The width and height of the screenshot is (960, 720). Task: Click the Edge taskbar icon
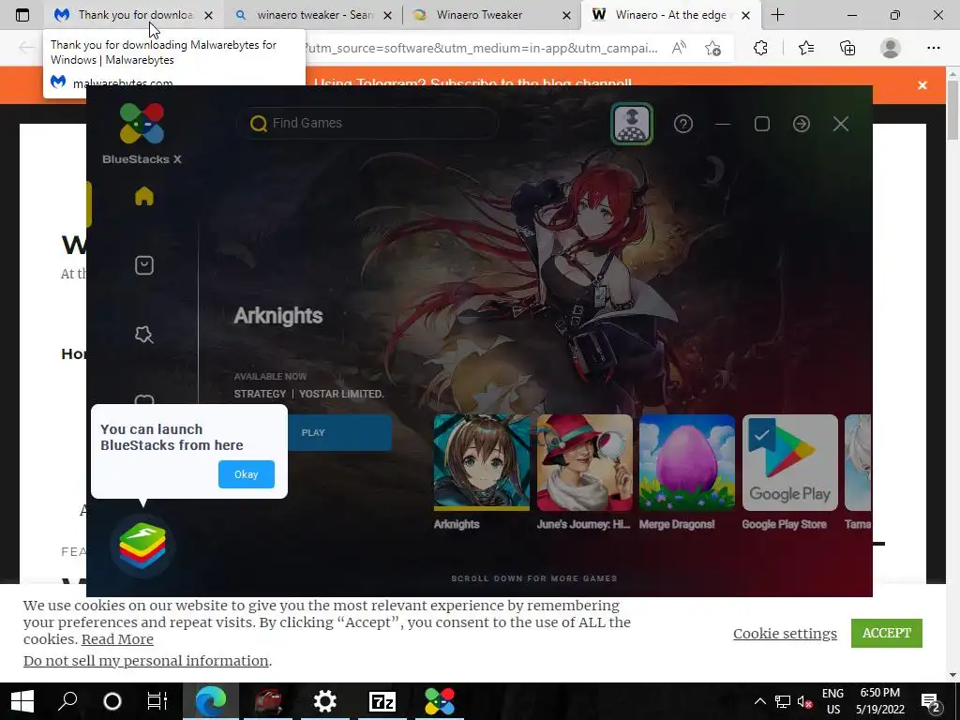[x=211, y=701]
